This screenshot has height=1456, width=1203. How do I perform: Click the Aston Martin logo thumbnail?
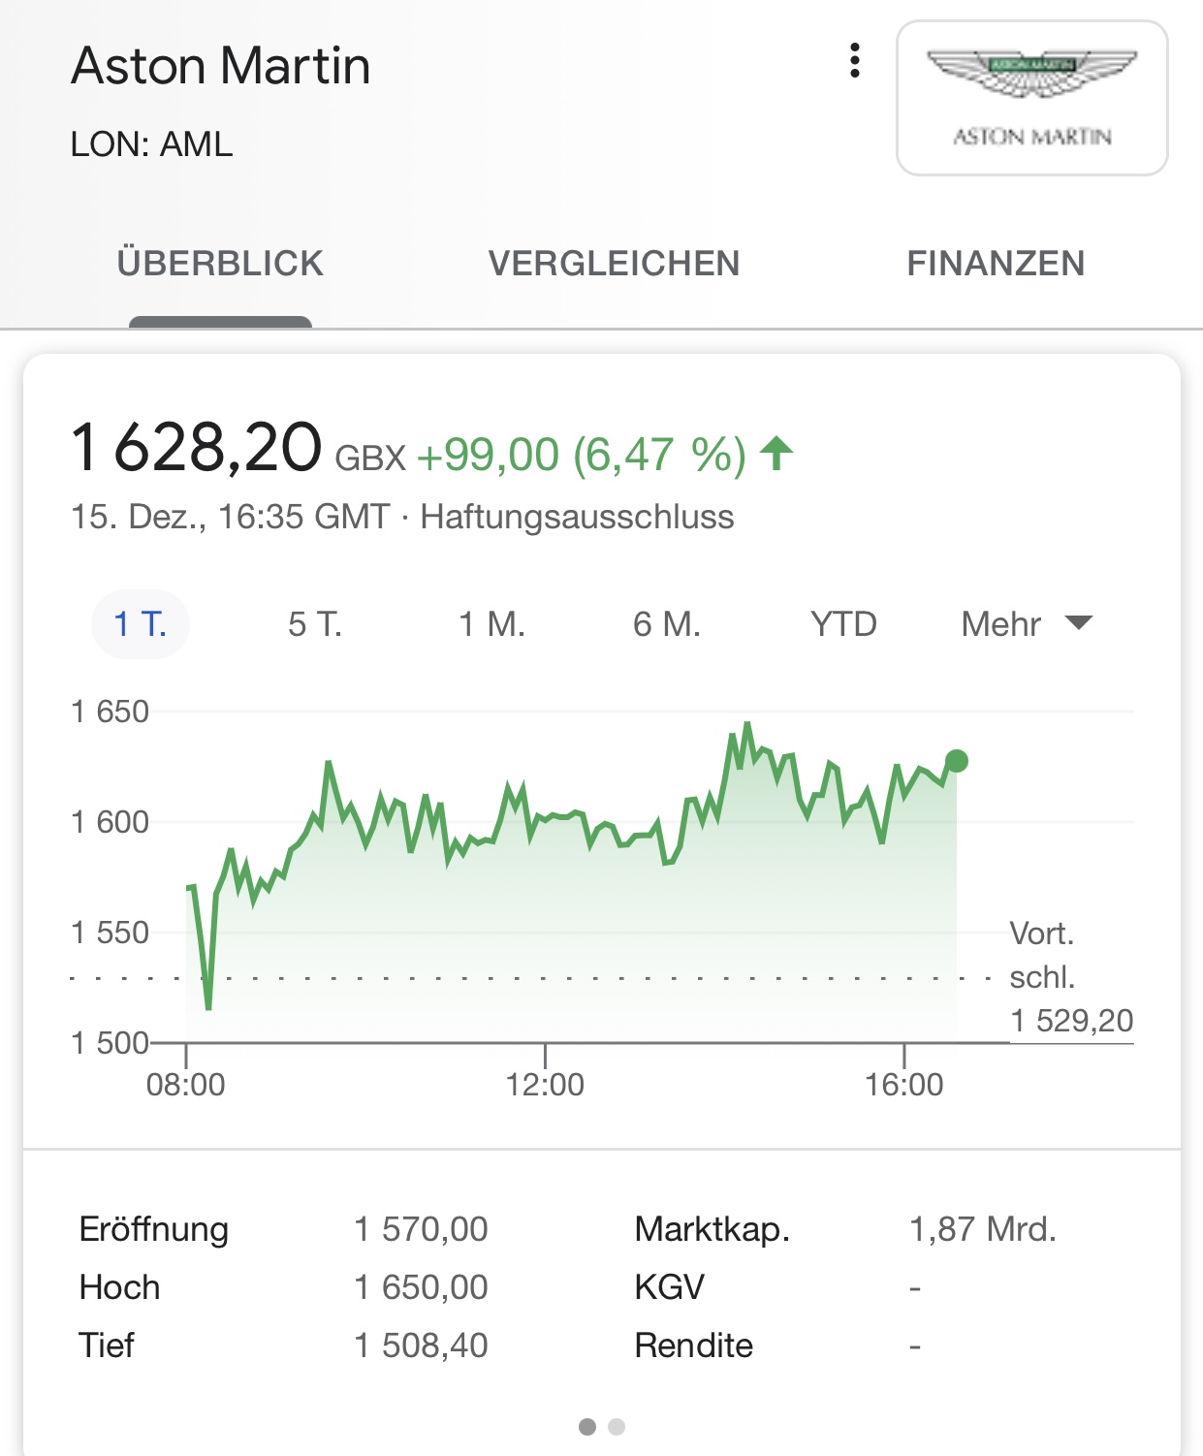1031,98
